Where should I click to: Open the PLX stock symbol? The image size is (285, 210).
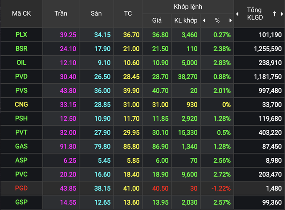[21, 34]
